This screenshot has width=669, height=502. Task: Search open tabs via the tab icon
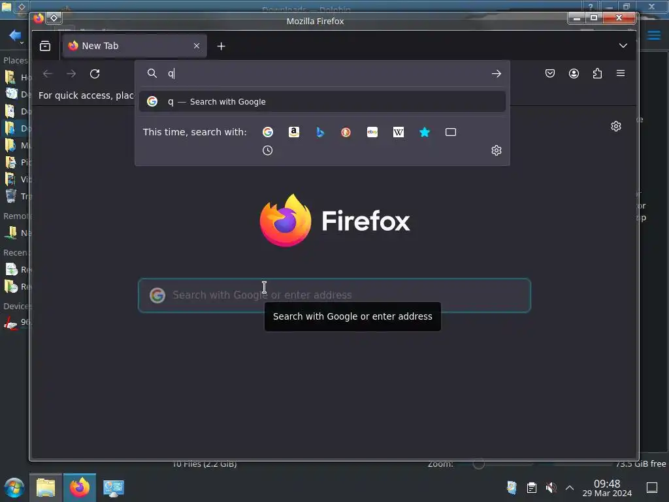pos(451,132)
